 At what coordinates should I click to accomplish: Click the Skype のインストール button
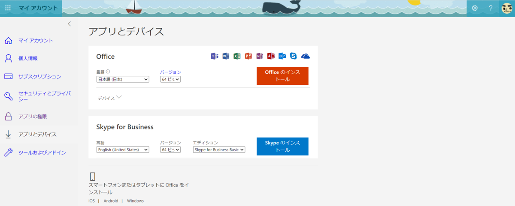(282, 146)
